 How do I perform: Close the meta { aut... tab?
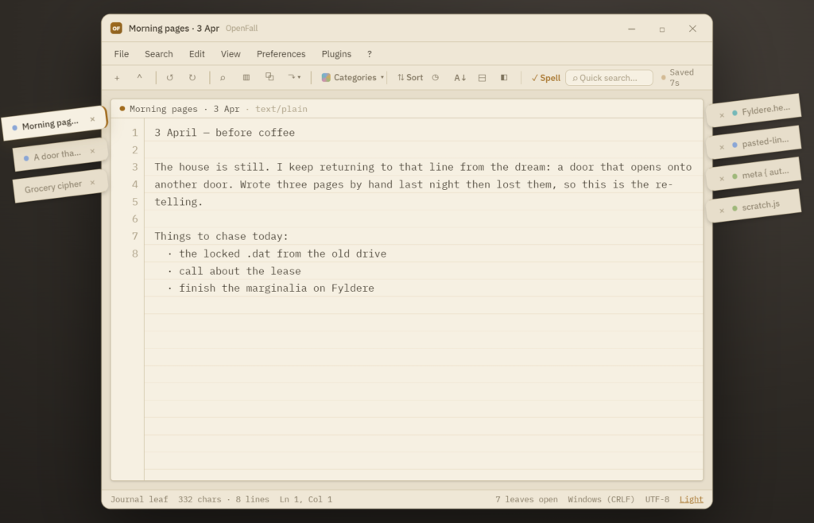click(x=722, y=179)
